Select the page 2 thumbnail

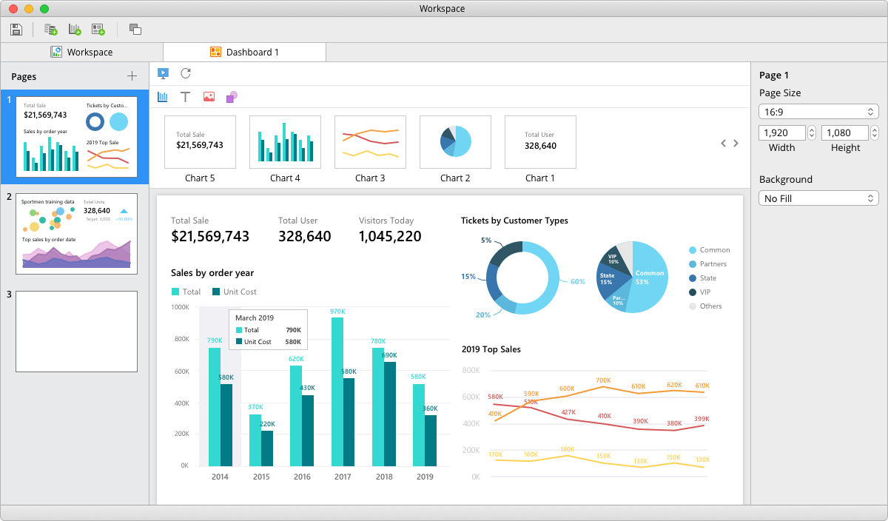pyautogui.click(x=76, y=233)
